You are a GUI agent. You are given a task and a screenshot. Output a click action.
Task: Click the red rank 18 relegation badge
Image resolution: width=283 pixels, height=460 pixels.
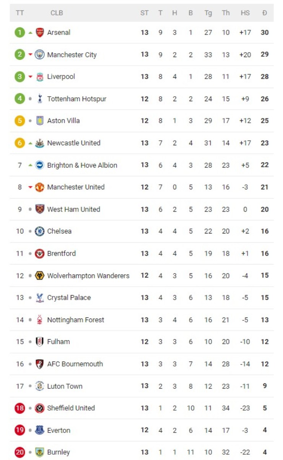pyautogui.click(x=20, y=408)
